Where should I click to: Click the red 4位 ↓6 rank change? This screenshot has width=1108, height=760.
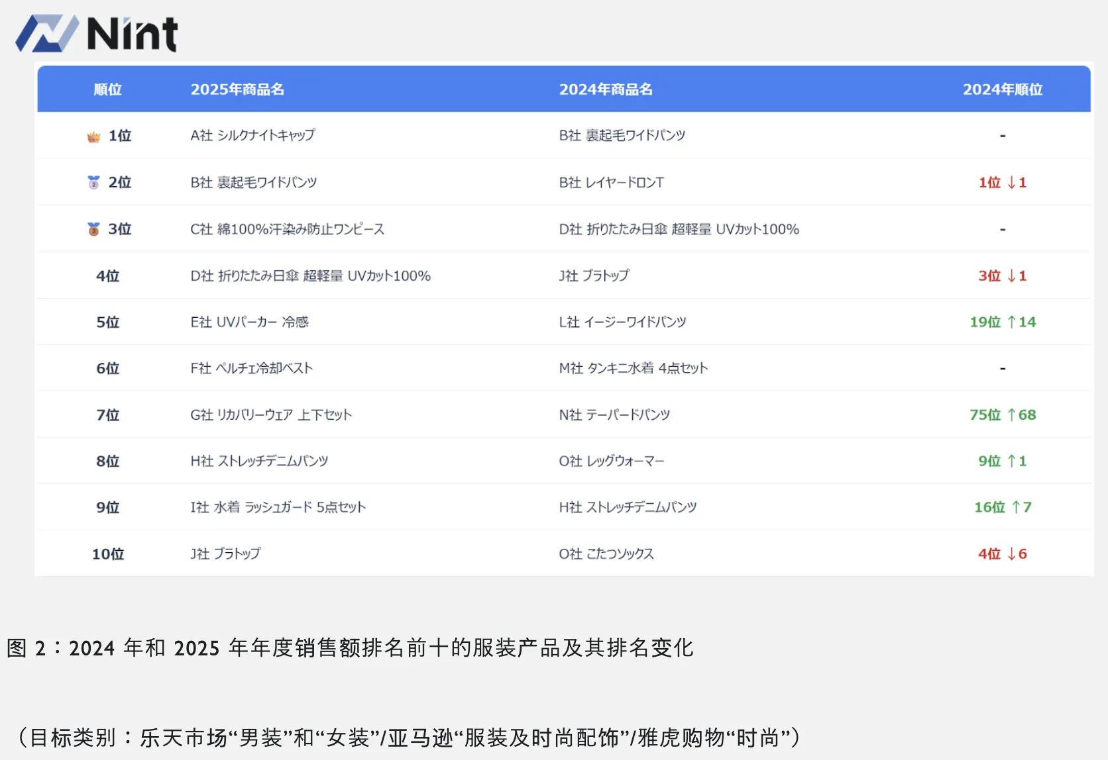pyautogui.click(x=1003, y=553)
